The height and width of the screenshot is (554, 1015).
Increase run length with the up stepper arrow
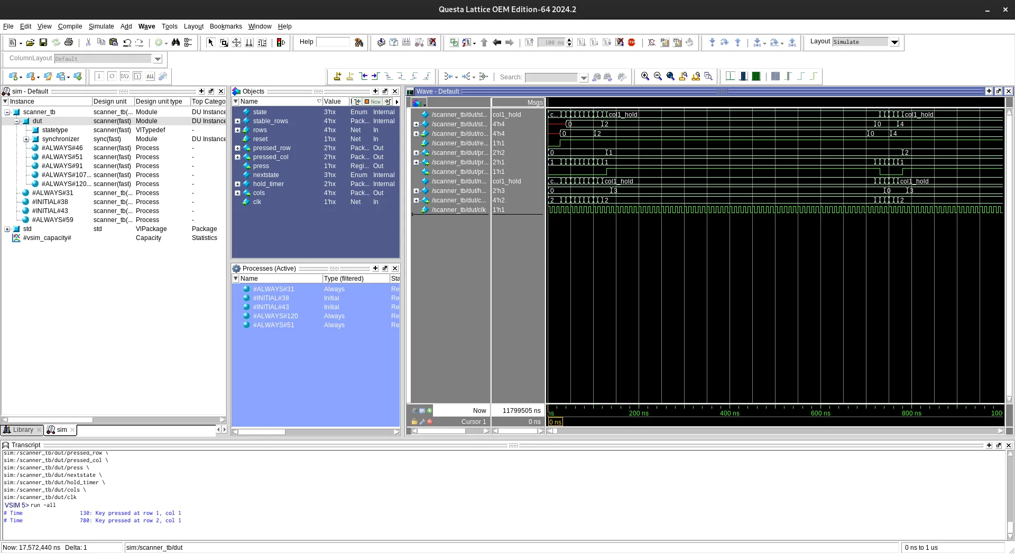tap(569, 40)
